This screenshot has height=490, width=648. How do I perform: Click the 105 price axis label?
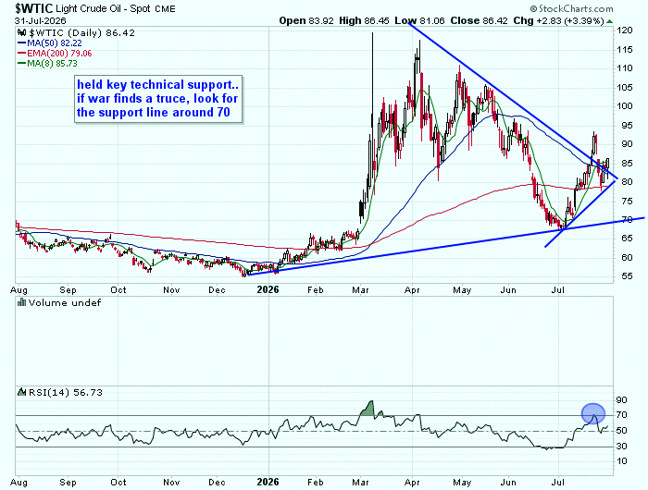[625, 88]
